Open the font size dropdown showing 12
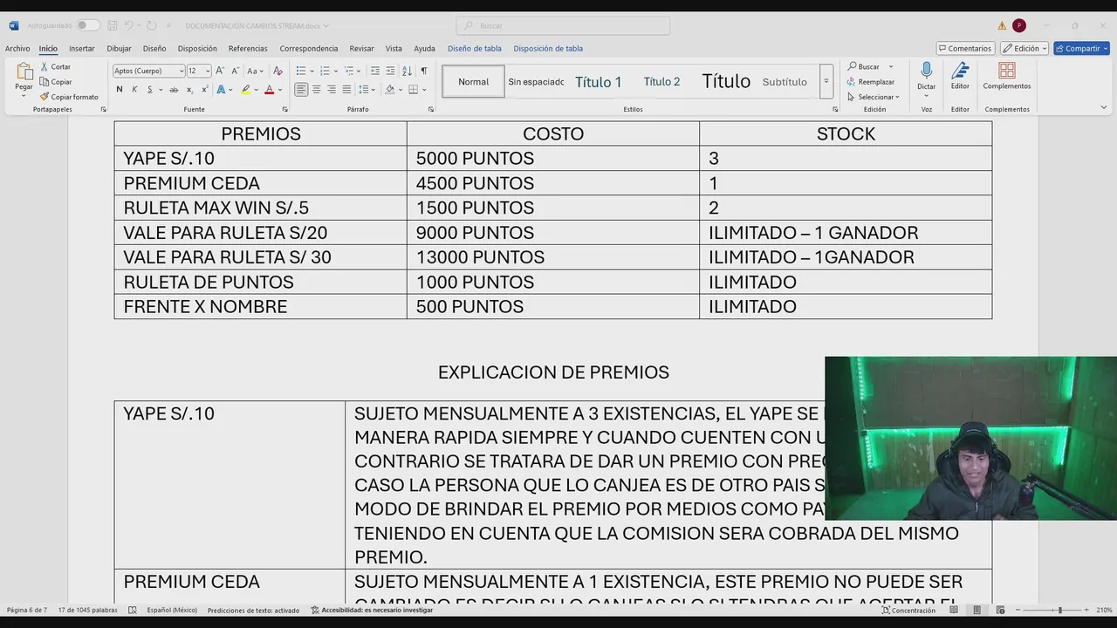 (x=207, y=71)
